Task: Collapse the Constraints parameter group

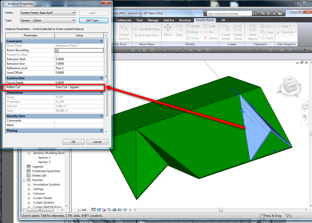Action: (x=101, y=41)
